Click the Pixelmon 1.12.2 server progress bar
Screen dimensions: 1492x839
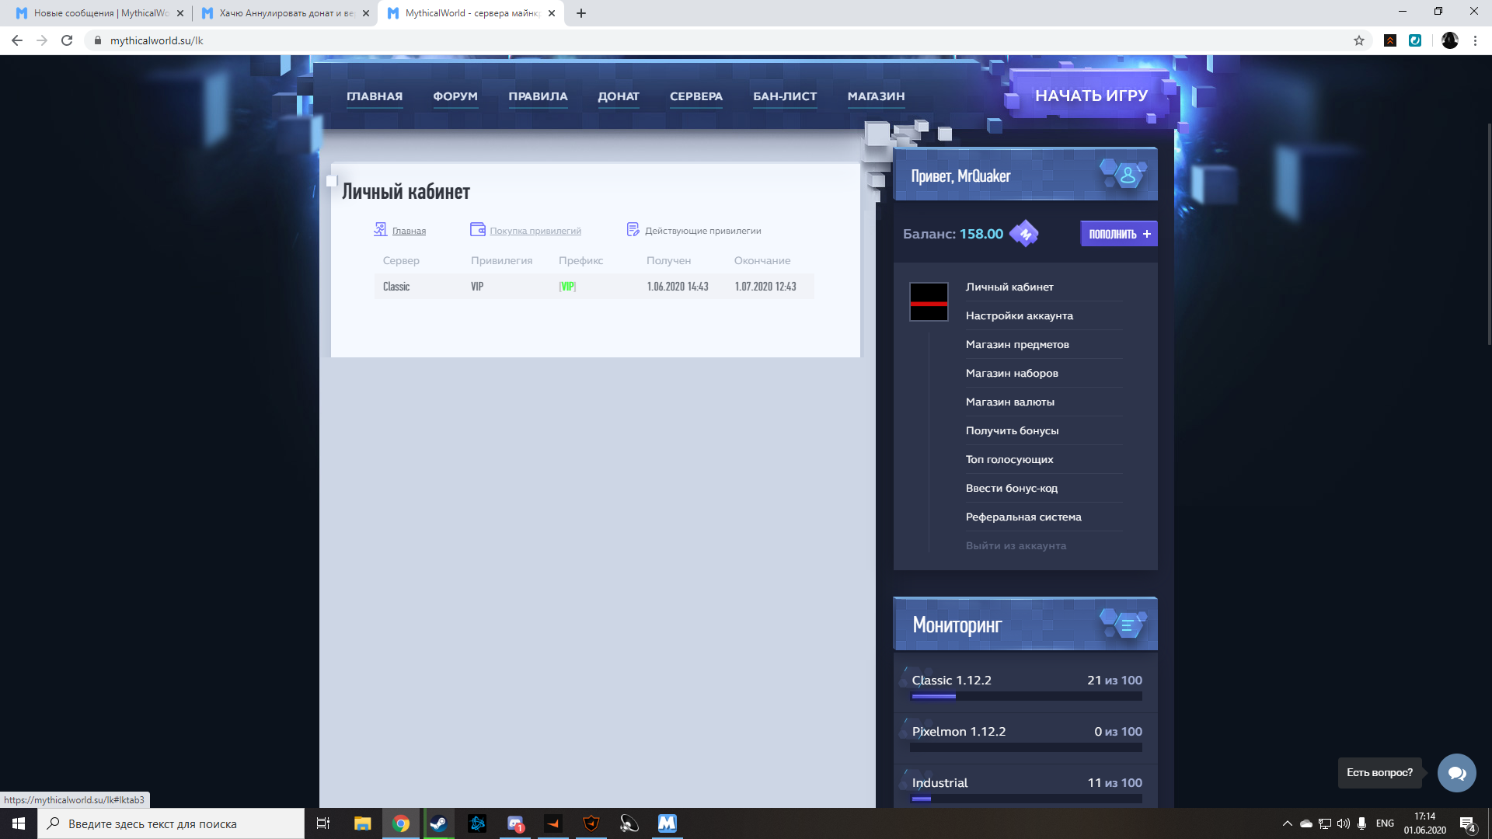pos(1026,747)
